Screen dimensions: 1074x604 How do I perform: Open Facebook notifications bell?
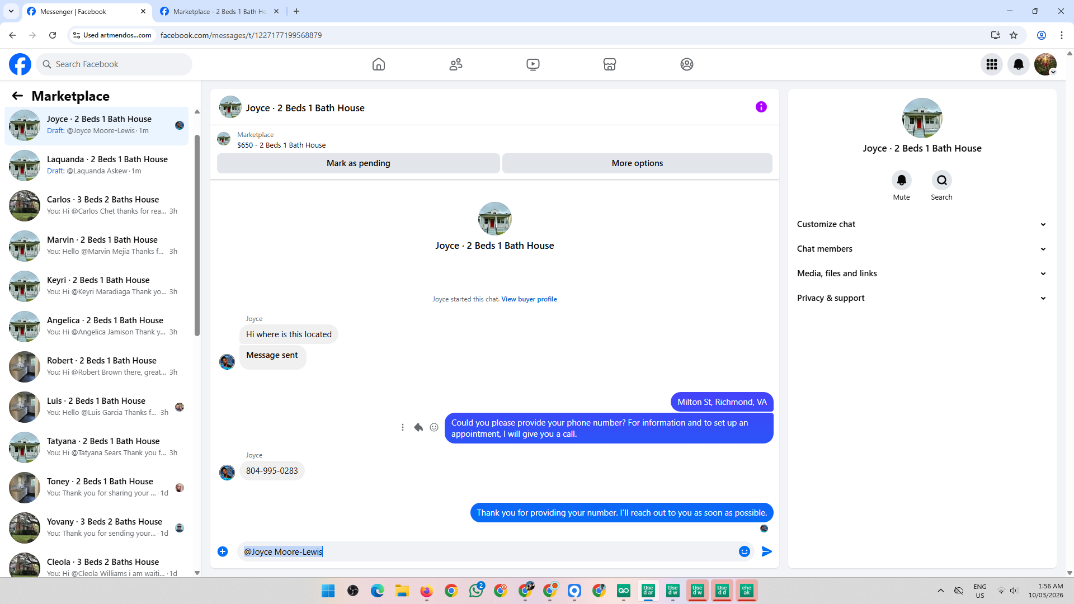1018,64
